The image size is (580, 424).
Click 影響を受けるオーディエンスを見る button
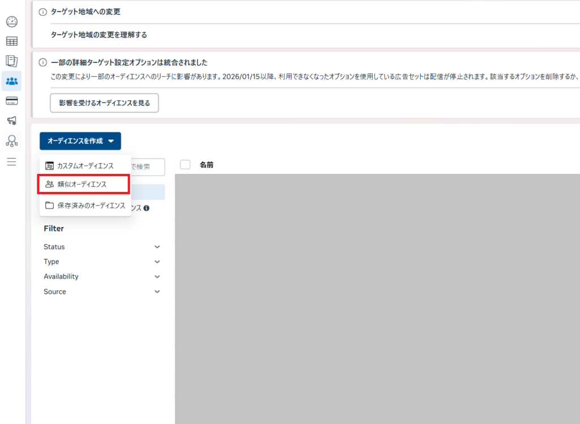(104, 103)
